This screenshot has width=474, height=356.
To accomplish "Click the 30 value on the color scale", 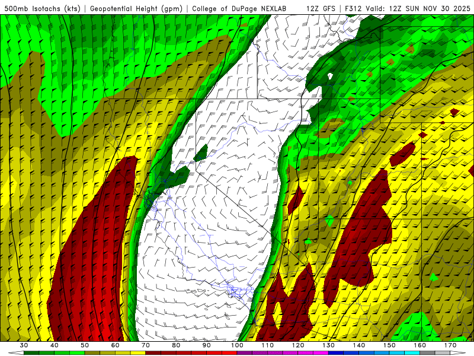I will 24,345.
